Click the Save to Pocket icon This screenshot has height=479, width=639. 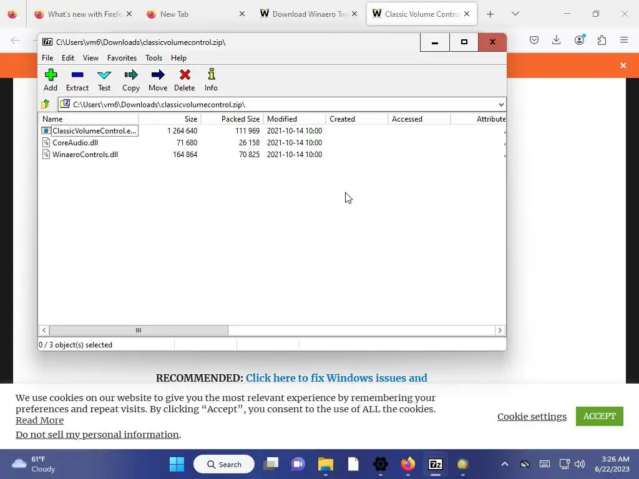[534, 40]
